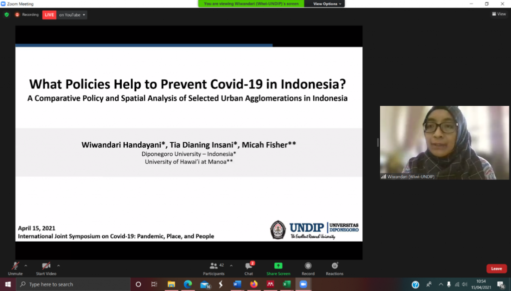Viewport: 511px width, 291px height.
Task: Click the microphone level indicator in the system tray
Action: point(448,284)
